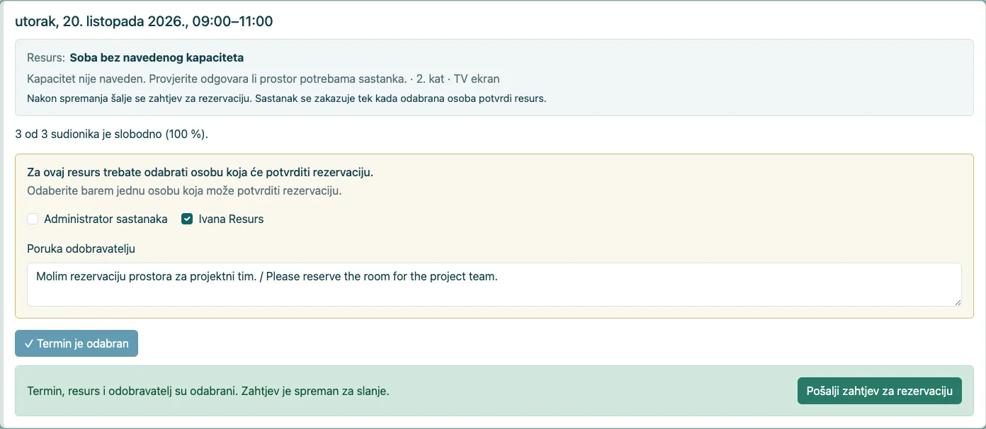The image size is (986, 429).
Task: Click the hint Odaberite barem jednu osobu
Action: (x=184, y=190)
